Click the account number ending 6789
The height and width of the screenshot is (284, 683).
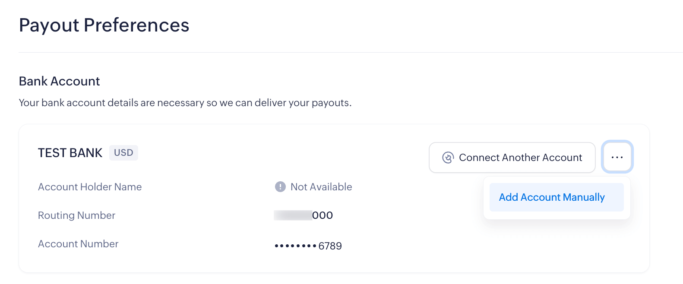pyautogui.click(x=330, y=246)
